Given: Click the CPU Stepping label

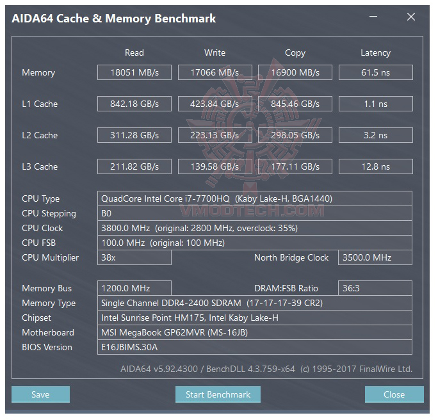Looking at the screenshot, I should tap(49, 214).
